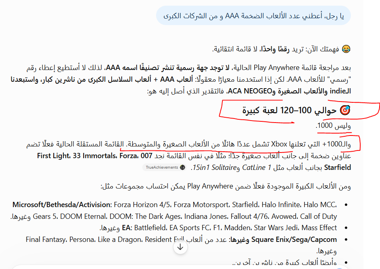Click the scroll-to-bottom arrow button
Screen dimensions: 380x269
click(180, 247)
